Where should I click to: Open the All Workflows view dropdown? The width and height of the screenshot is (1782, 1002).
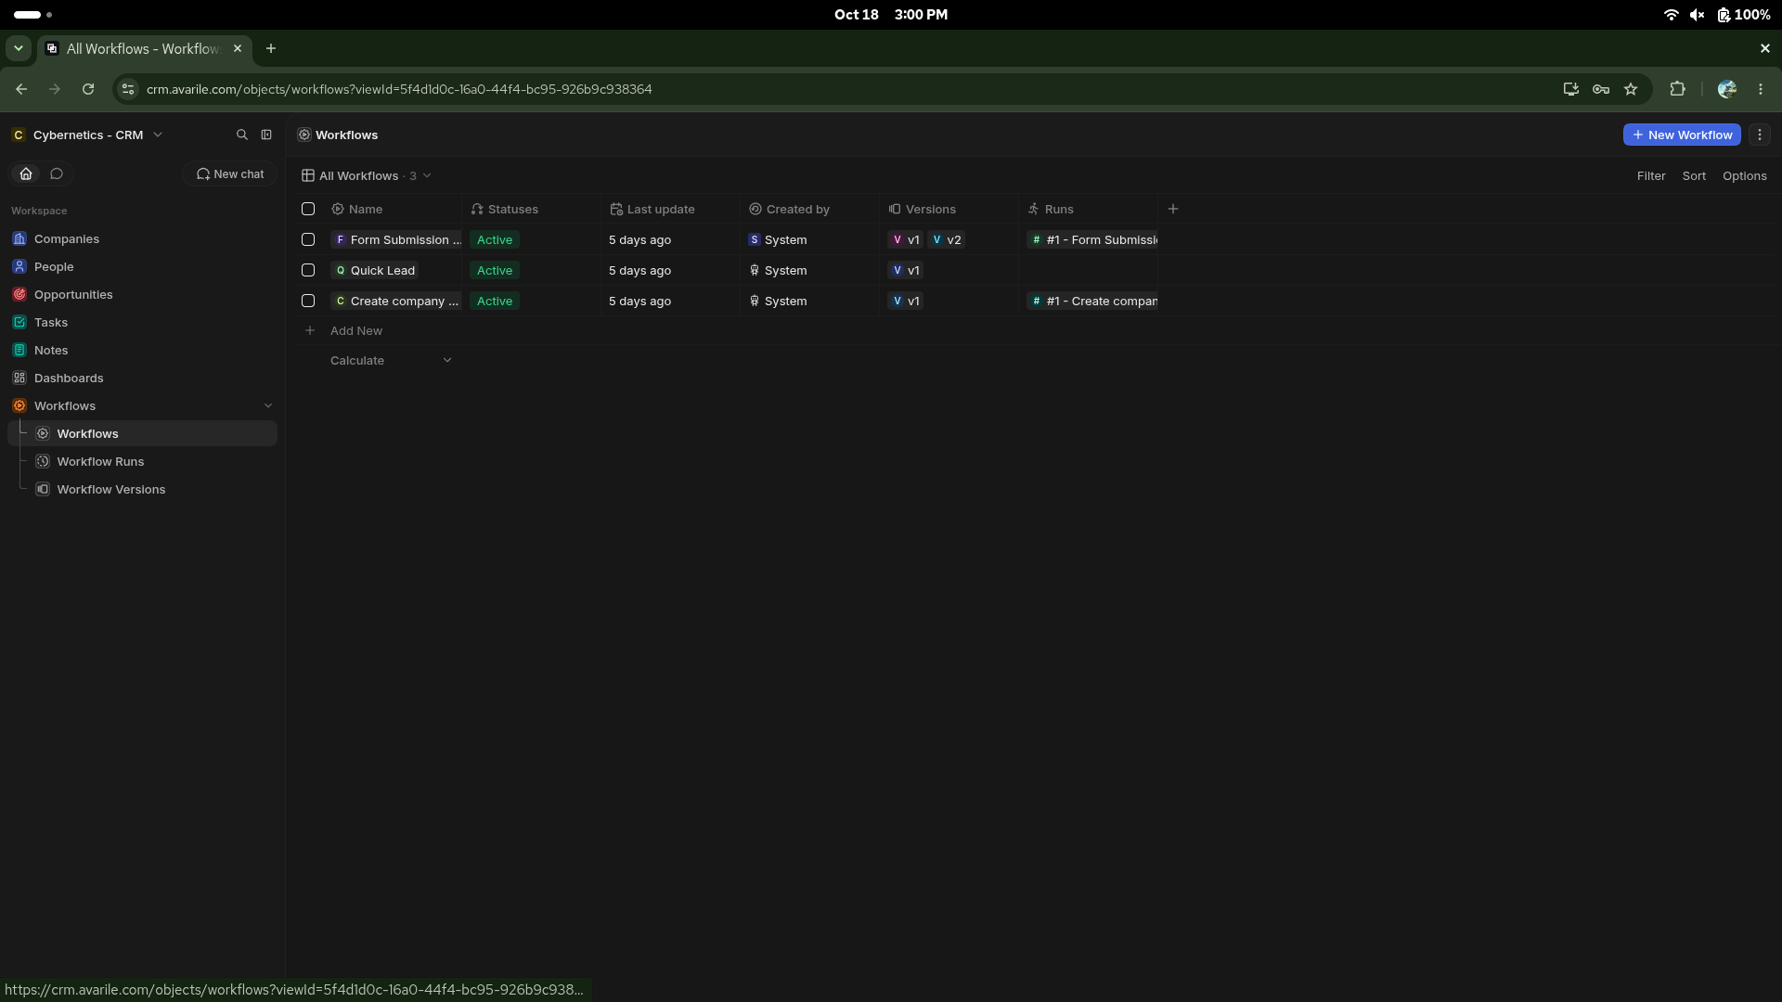pos(367,175)
